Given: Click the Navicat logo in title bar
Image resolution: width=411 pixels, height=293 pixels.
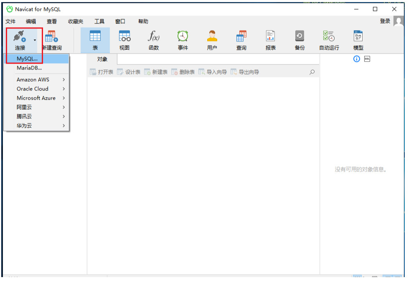Looking at the screenshot, I should point(10,9).
